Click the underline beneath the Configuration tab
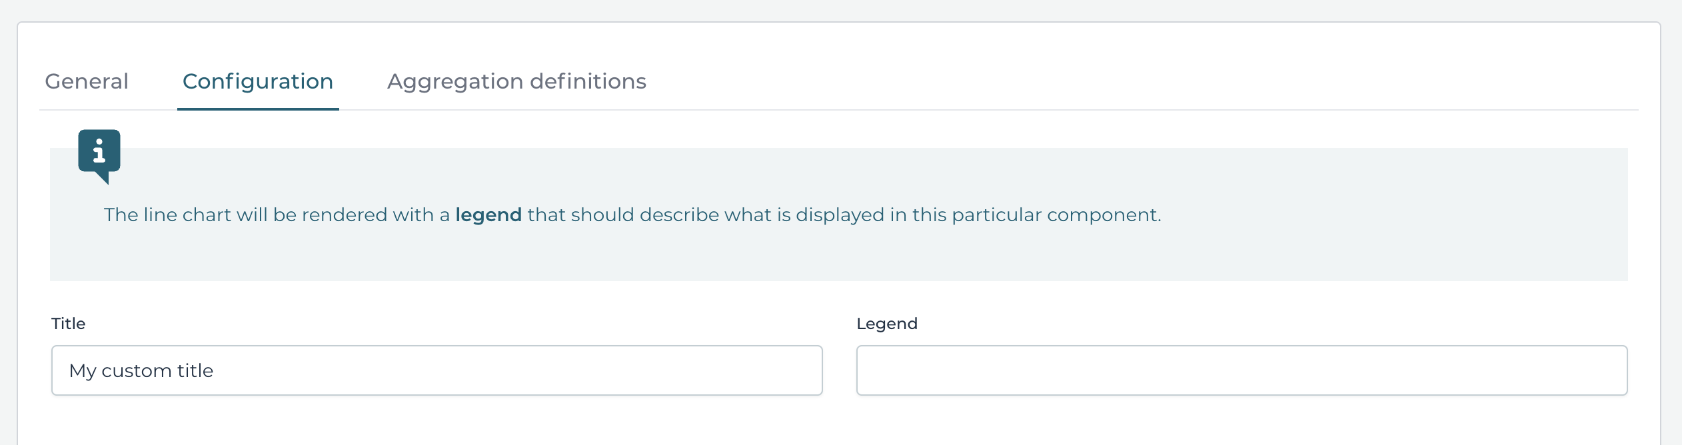The width and height of the screenshot is (1682, 445). (258, 107)
